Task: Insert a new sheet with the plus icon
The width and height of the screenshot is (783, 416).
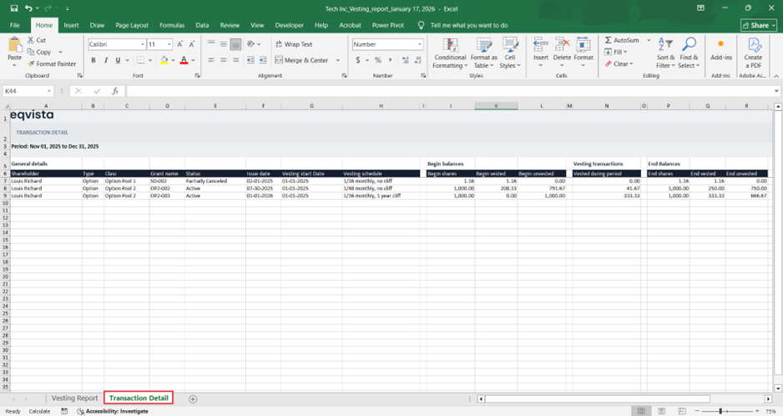Action: [x=193, y=399]
